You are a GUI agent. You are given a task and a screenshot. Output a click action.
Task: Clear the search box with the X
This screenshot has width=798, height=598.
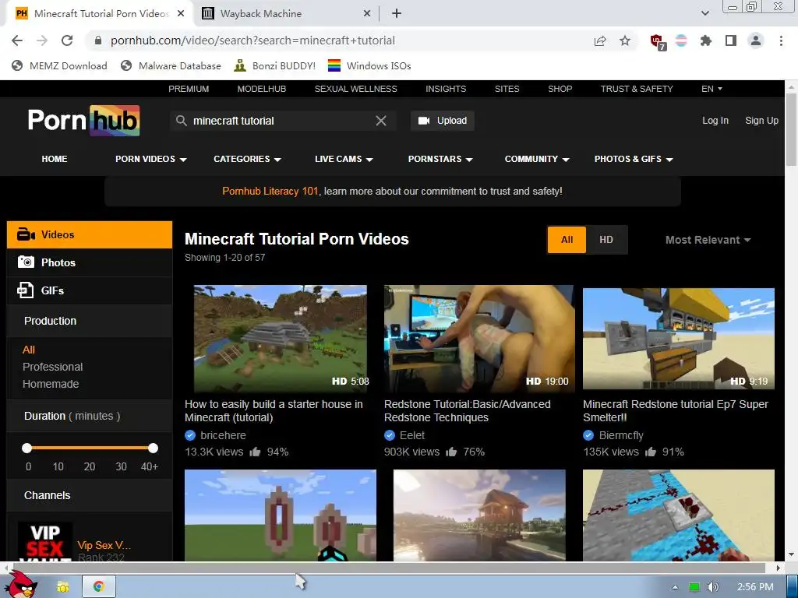pos(380,121)
